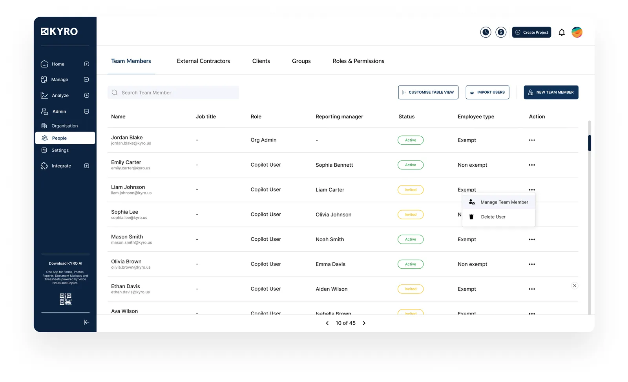This screenshot has height=382, width=628.
Task: Open the Groups tab
Action: pyautogui.click(x=301, y=61)
